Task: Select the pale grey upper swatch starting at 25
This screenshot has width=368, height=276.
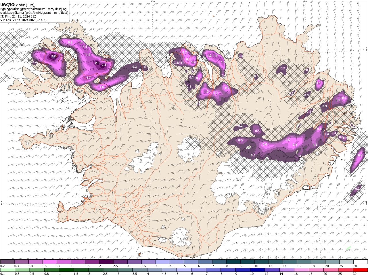Action: (347, 262)
